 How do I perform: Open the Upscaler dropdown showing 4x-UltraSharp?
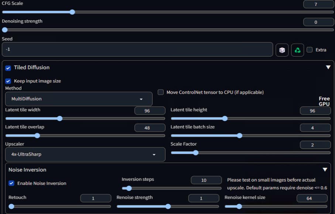coord(85,154)
